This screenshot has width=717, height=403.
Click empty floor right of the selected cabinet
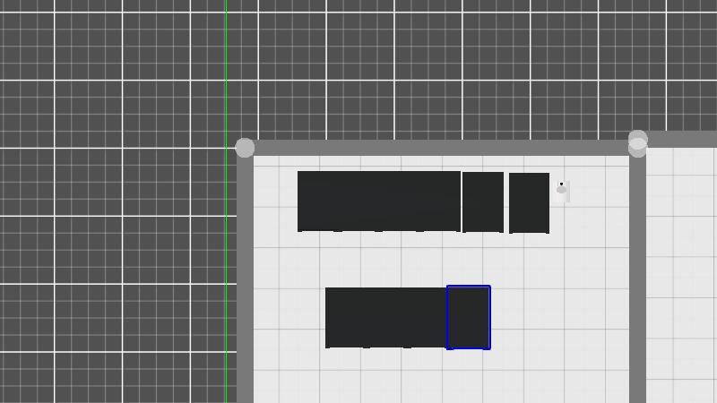(556, 318)
